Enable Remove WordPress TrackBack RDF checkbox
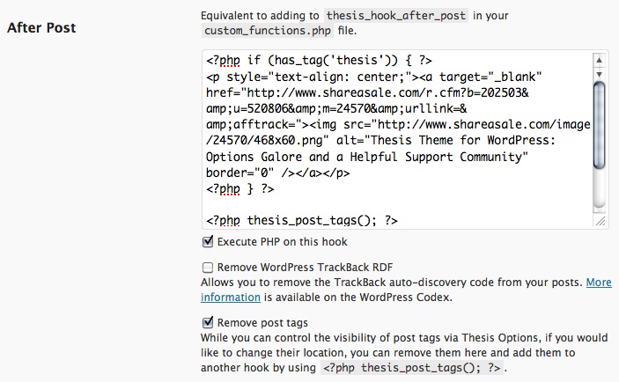 208,268
